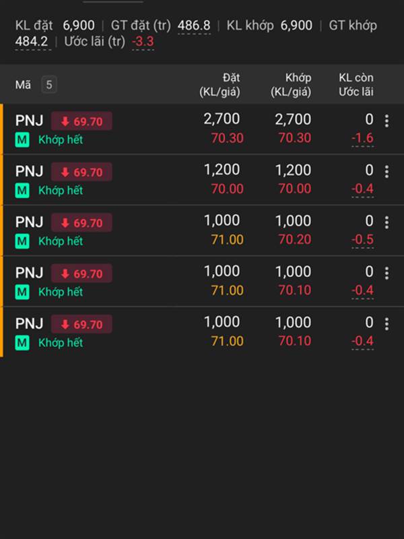This screenshot has width=404, height=539.
Task: Tap green M badge on last PNJ order
Action: [22, 343]
